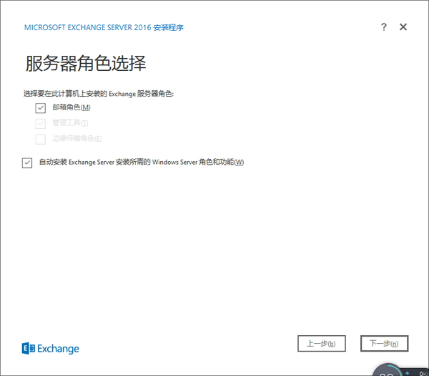429x376 pixels.
Task: Click the Exchange logo icon
Action: click(28, 349)
